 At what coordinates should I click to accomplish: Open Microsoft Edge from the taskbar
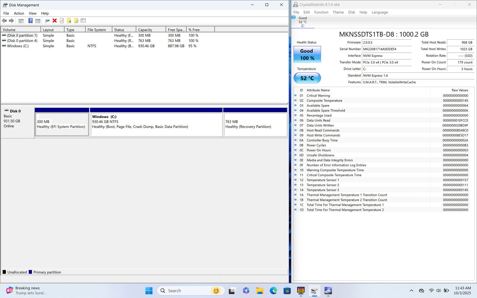coord(273,291)
